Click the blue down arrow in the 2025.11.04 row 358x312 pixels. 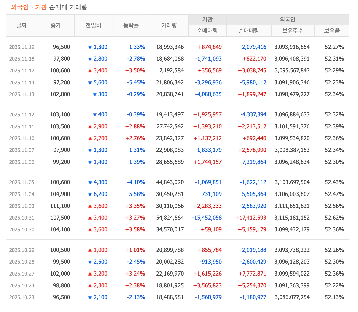(x=90, y=194)
